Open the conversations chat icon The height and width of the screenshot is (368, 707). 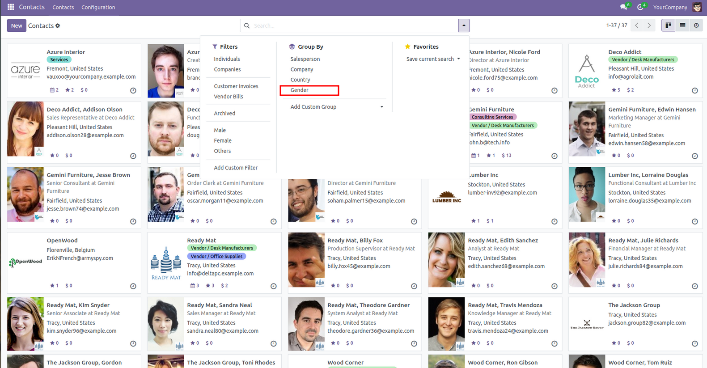click(623, 7)
